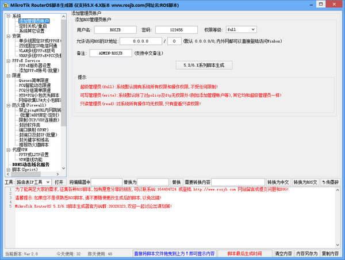This screenshot has height=260, width=345.
Task: Select PCQ智能动态限速 tree item
Action: (x=34, y=85)
